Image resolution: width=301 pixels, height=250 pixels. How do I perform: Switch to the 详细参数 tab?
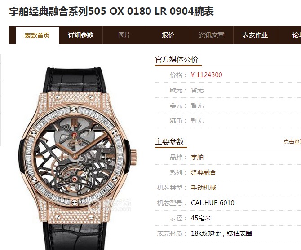(x=81, y=35)
